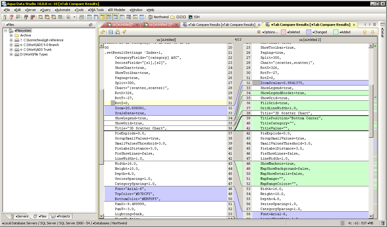This screenshot has width=387, height=227.
Task: Expand the Archive folder node
Action: pyautogui.click(x=11, y=35)
